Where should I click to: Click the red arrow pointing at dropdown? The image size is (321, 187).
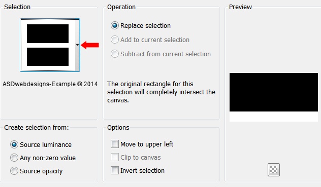90,45
